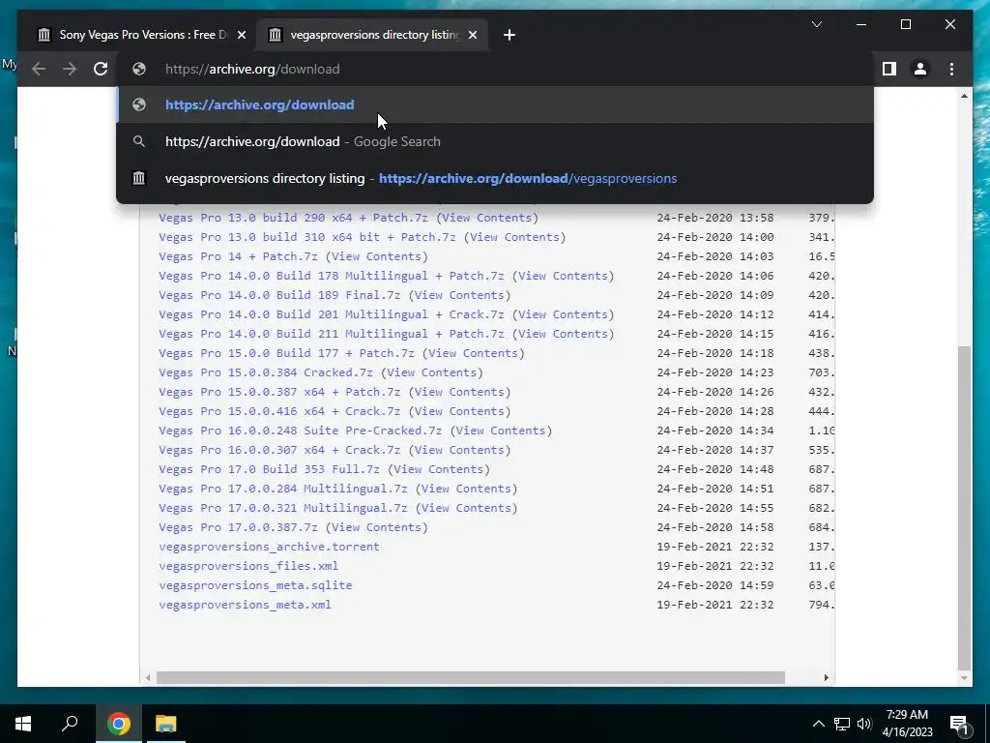View Contents of Vegas Pro 14.0.0 Build 189
Image resolution: width=990 pixels, height=743 pixels.
[x=459, y=295]
